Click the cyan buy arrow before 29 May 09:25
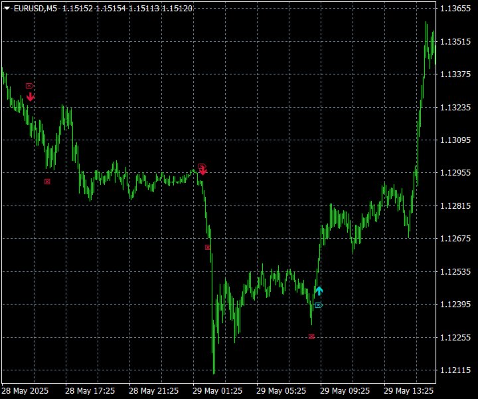 319,291
